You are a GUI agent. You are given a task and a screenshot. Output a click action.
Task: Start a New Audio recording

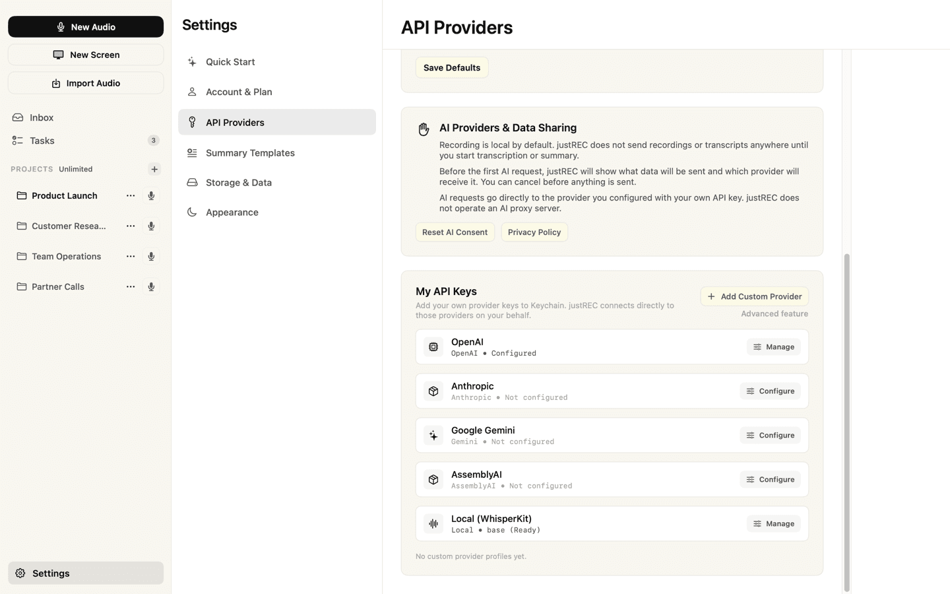(86, 27)
